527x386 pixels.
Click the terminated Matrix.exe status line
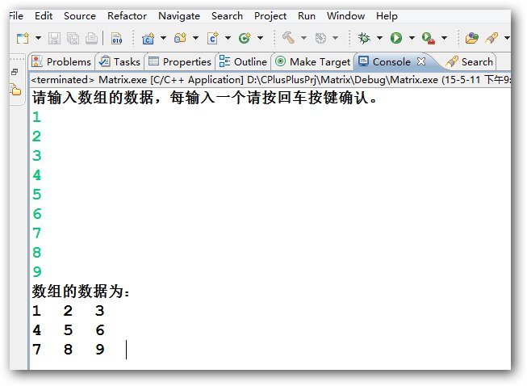[271, 80]
